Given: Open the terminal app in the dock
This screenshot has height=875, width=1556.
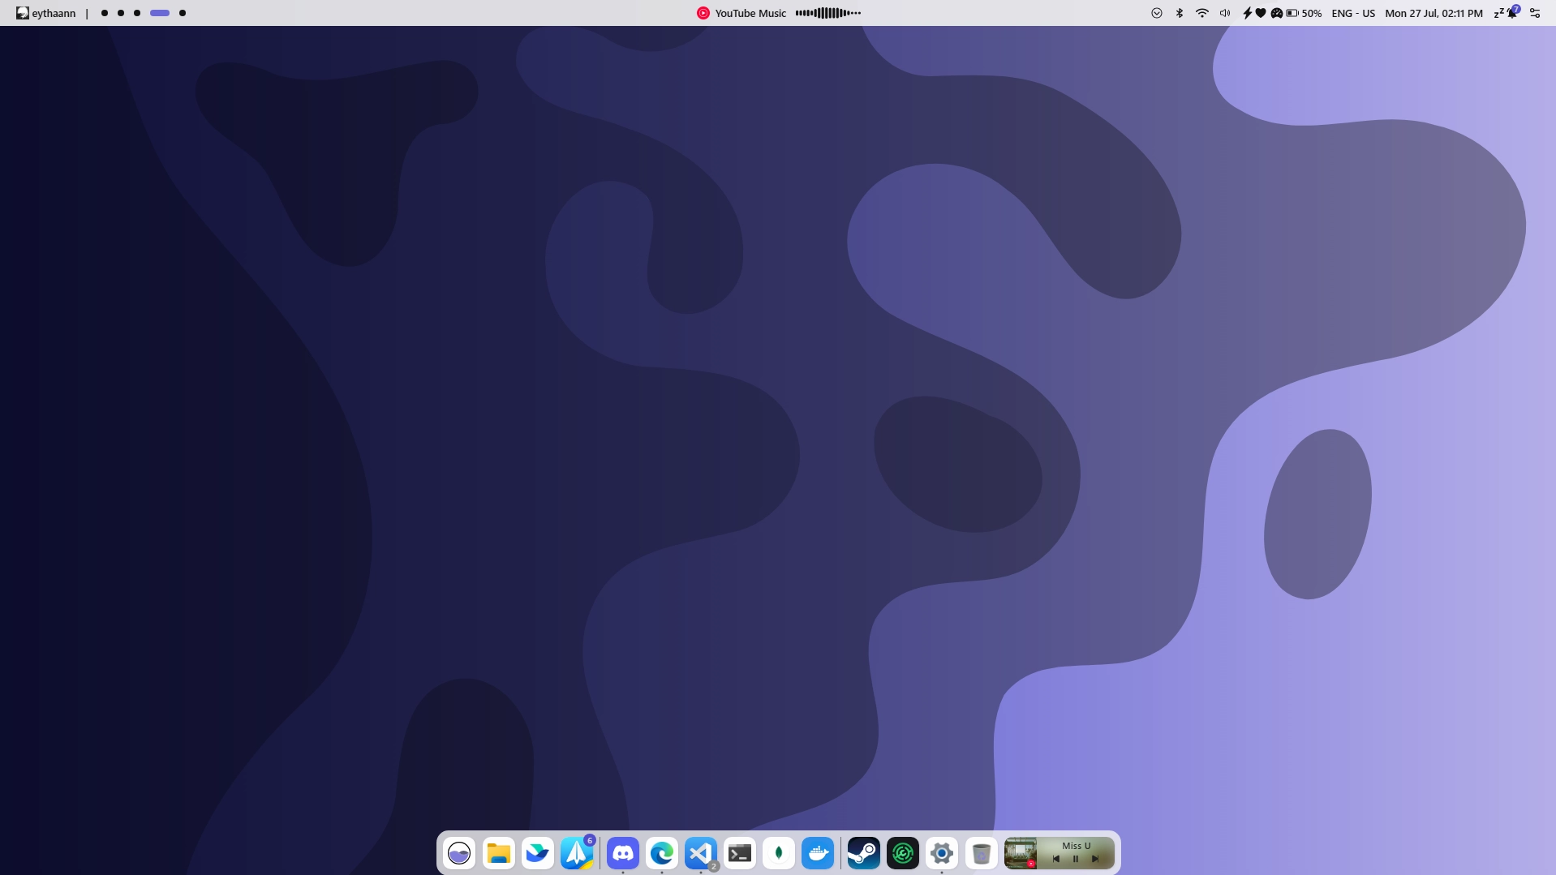Looking at the screenshot, I should tap(740, 853).
